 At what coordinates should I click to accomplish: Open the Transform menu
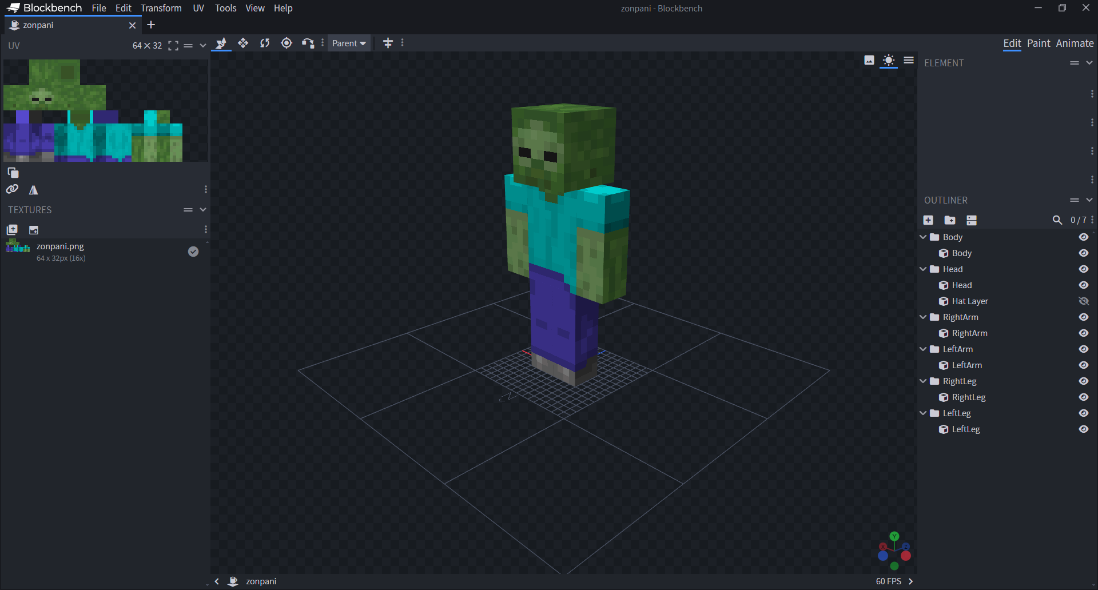click(161, 8)
